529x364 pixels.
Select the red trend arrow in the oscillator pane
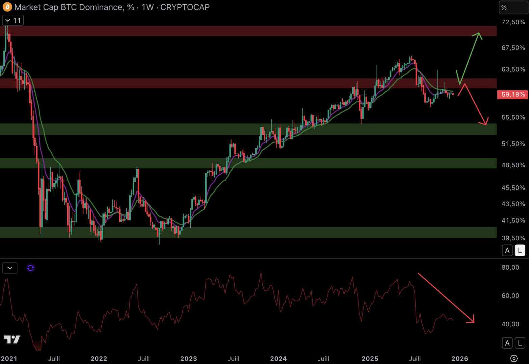446,298
